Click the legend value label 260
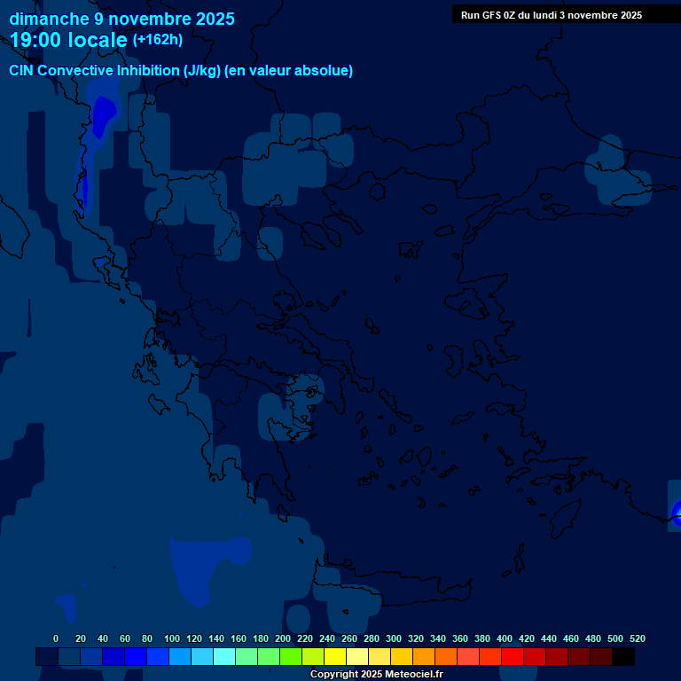681x681 pixels. click(x=348, y=638)
